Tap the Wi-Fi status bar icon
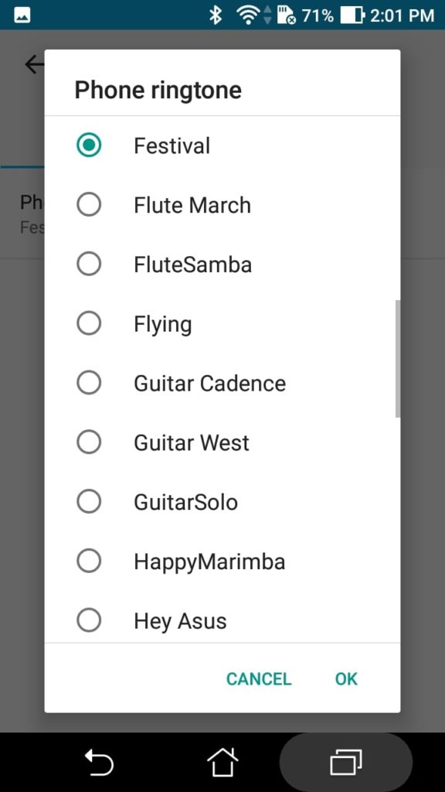The width and height of the screenshot is (445, 792). (x=248, y=15)
